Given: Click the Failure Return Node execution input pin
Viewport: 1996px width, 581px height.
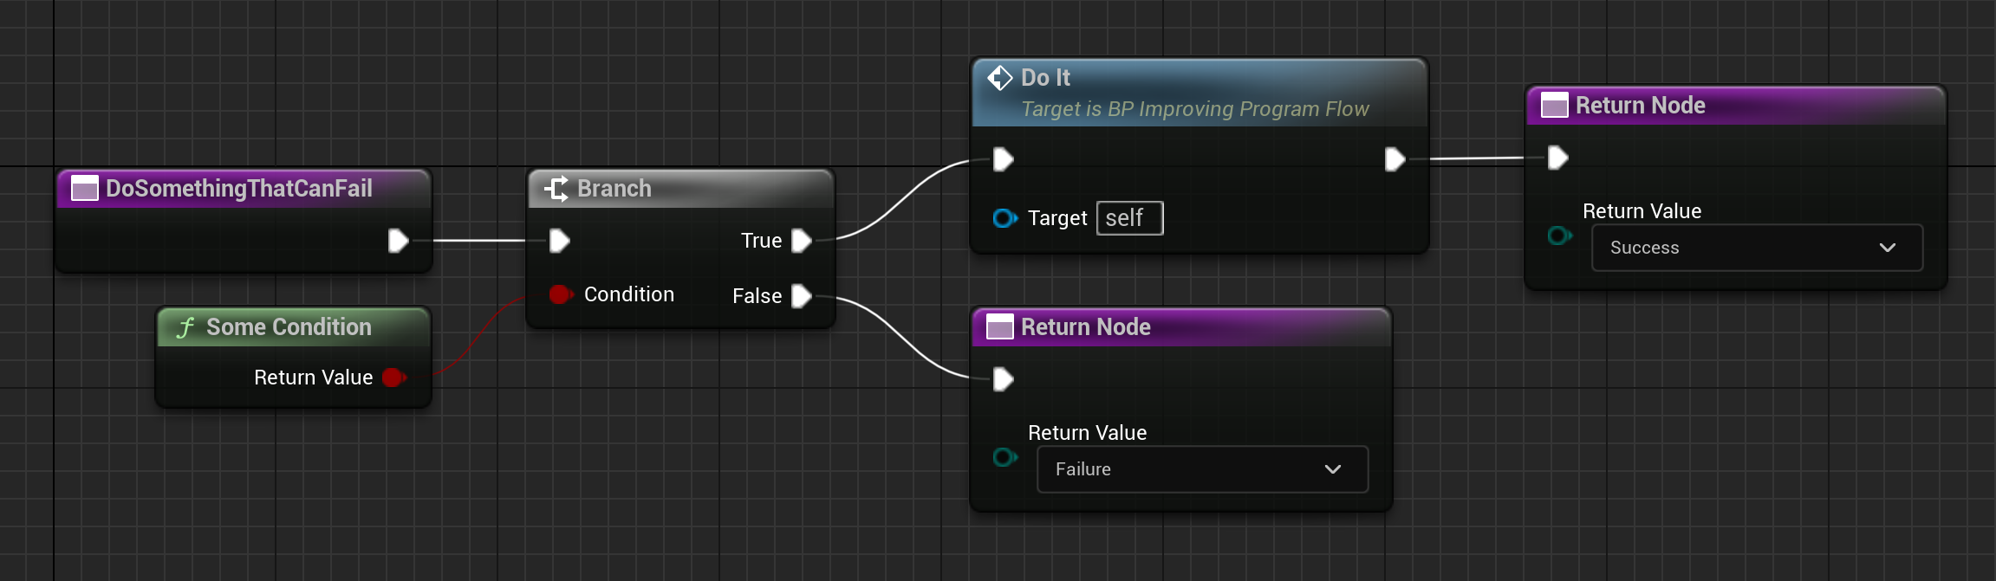Looking at the screenshot, I should [x=1004, y=379].
